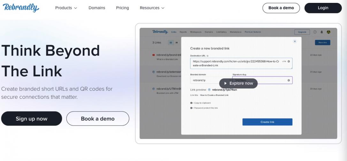Click the Rebrandly logo inside the demo preview

click(x=160, y=32)
